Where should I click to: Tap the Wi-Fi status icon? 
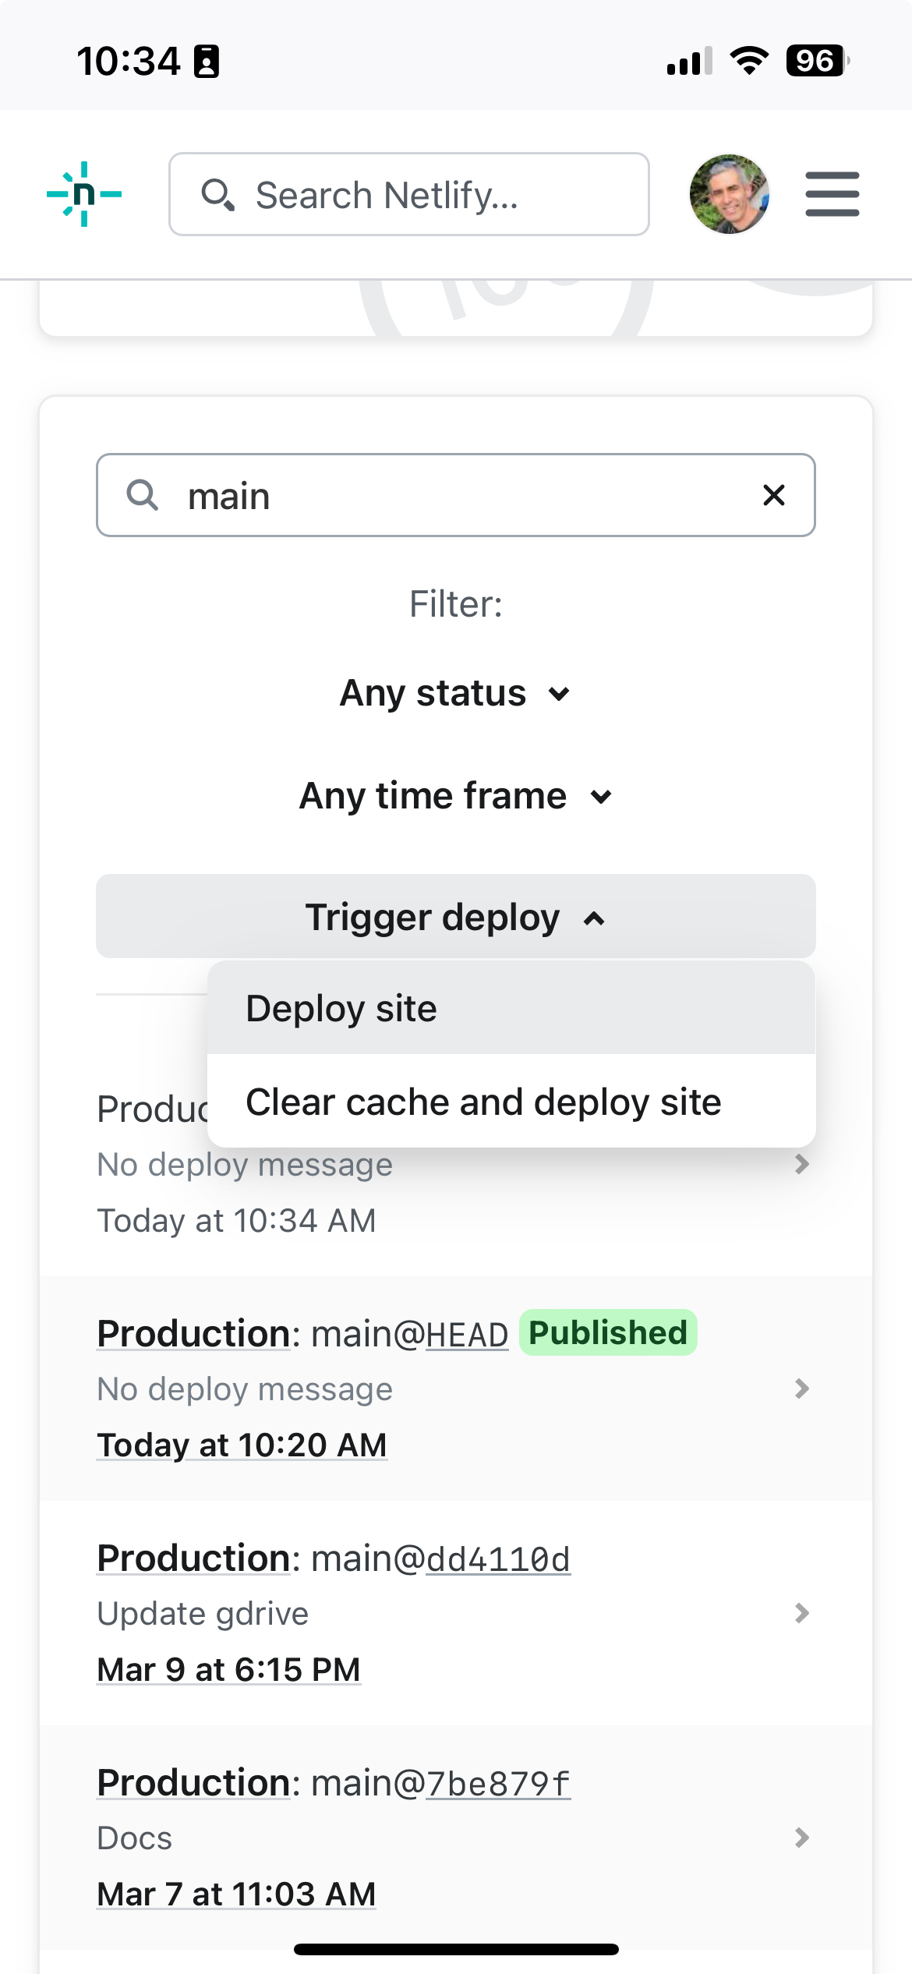(x=749, y=61)
